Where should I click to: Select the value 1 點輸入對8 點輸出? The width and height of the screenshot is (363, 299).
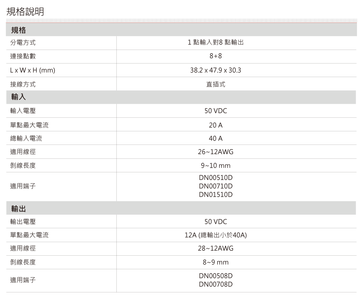click(x=216, y=43)
